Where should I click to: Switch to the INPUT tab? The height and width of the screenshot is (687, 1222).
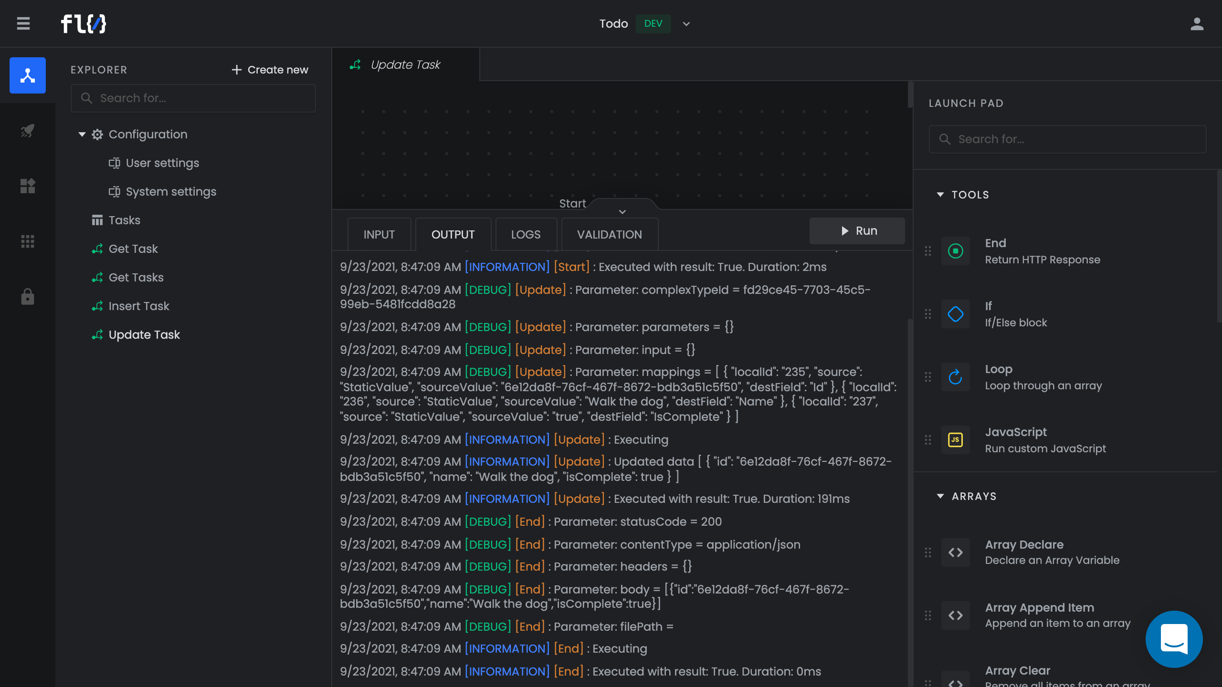tap(379, 234)
